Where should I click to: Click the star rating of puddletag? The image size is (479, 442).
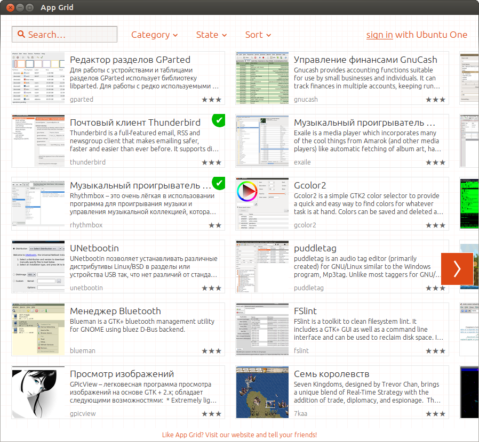point(436,288)
